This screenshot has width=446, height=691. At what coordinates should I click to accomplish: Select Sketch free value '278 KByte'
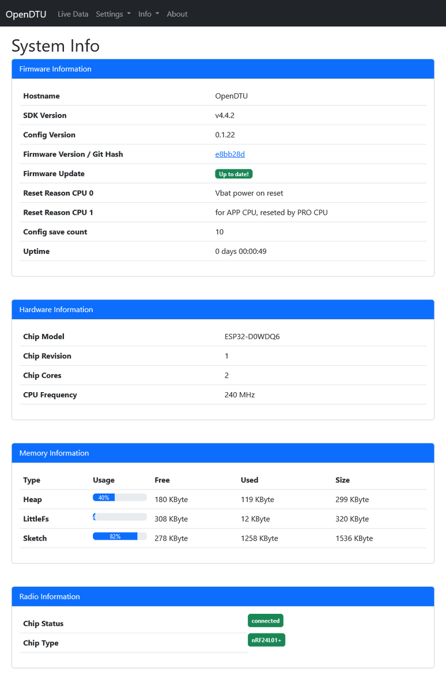[x=171, y=538]
